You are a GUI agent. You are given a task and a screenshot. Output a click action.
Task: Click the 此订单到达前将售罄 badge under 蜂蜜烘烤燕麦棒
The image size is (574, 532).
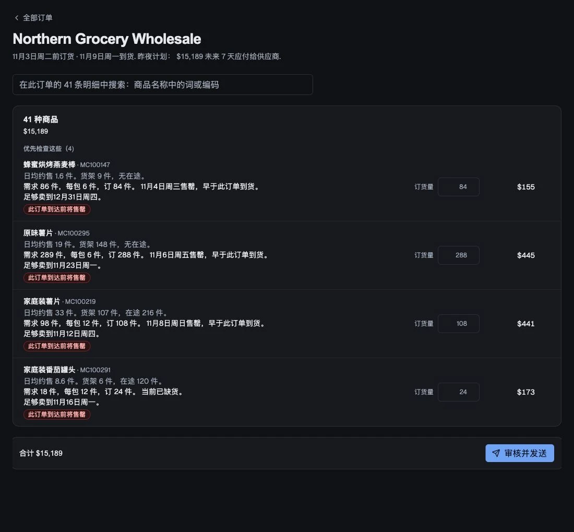click(57, 209)
